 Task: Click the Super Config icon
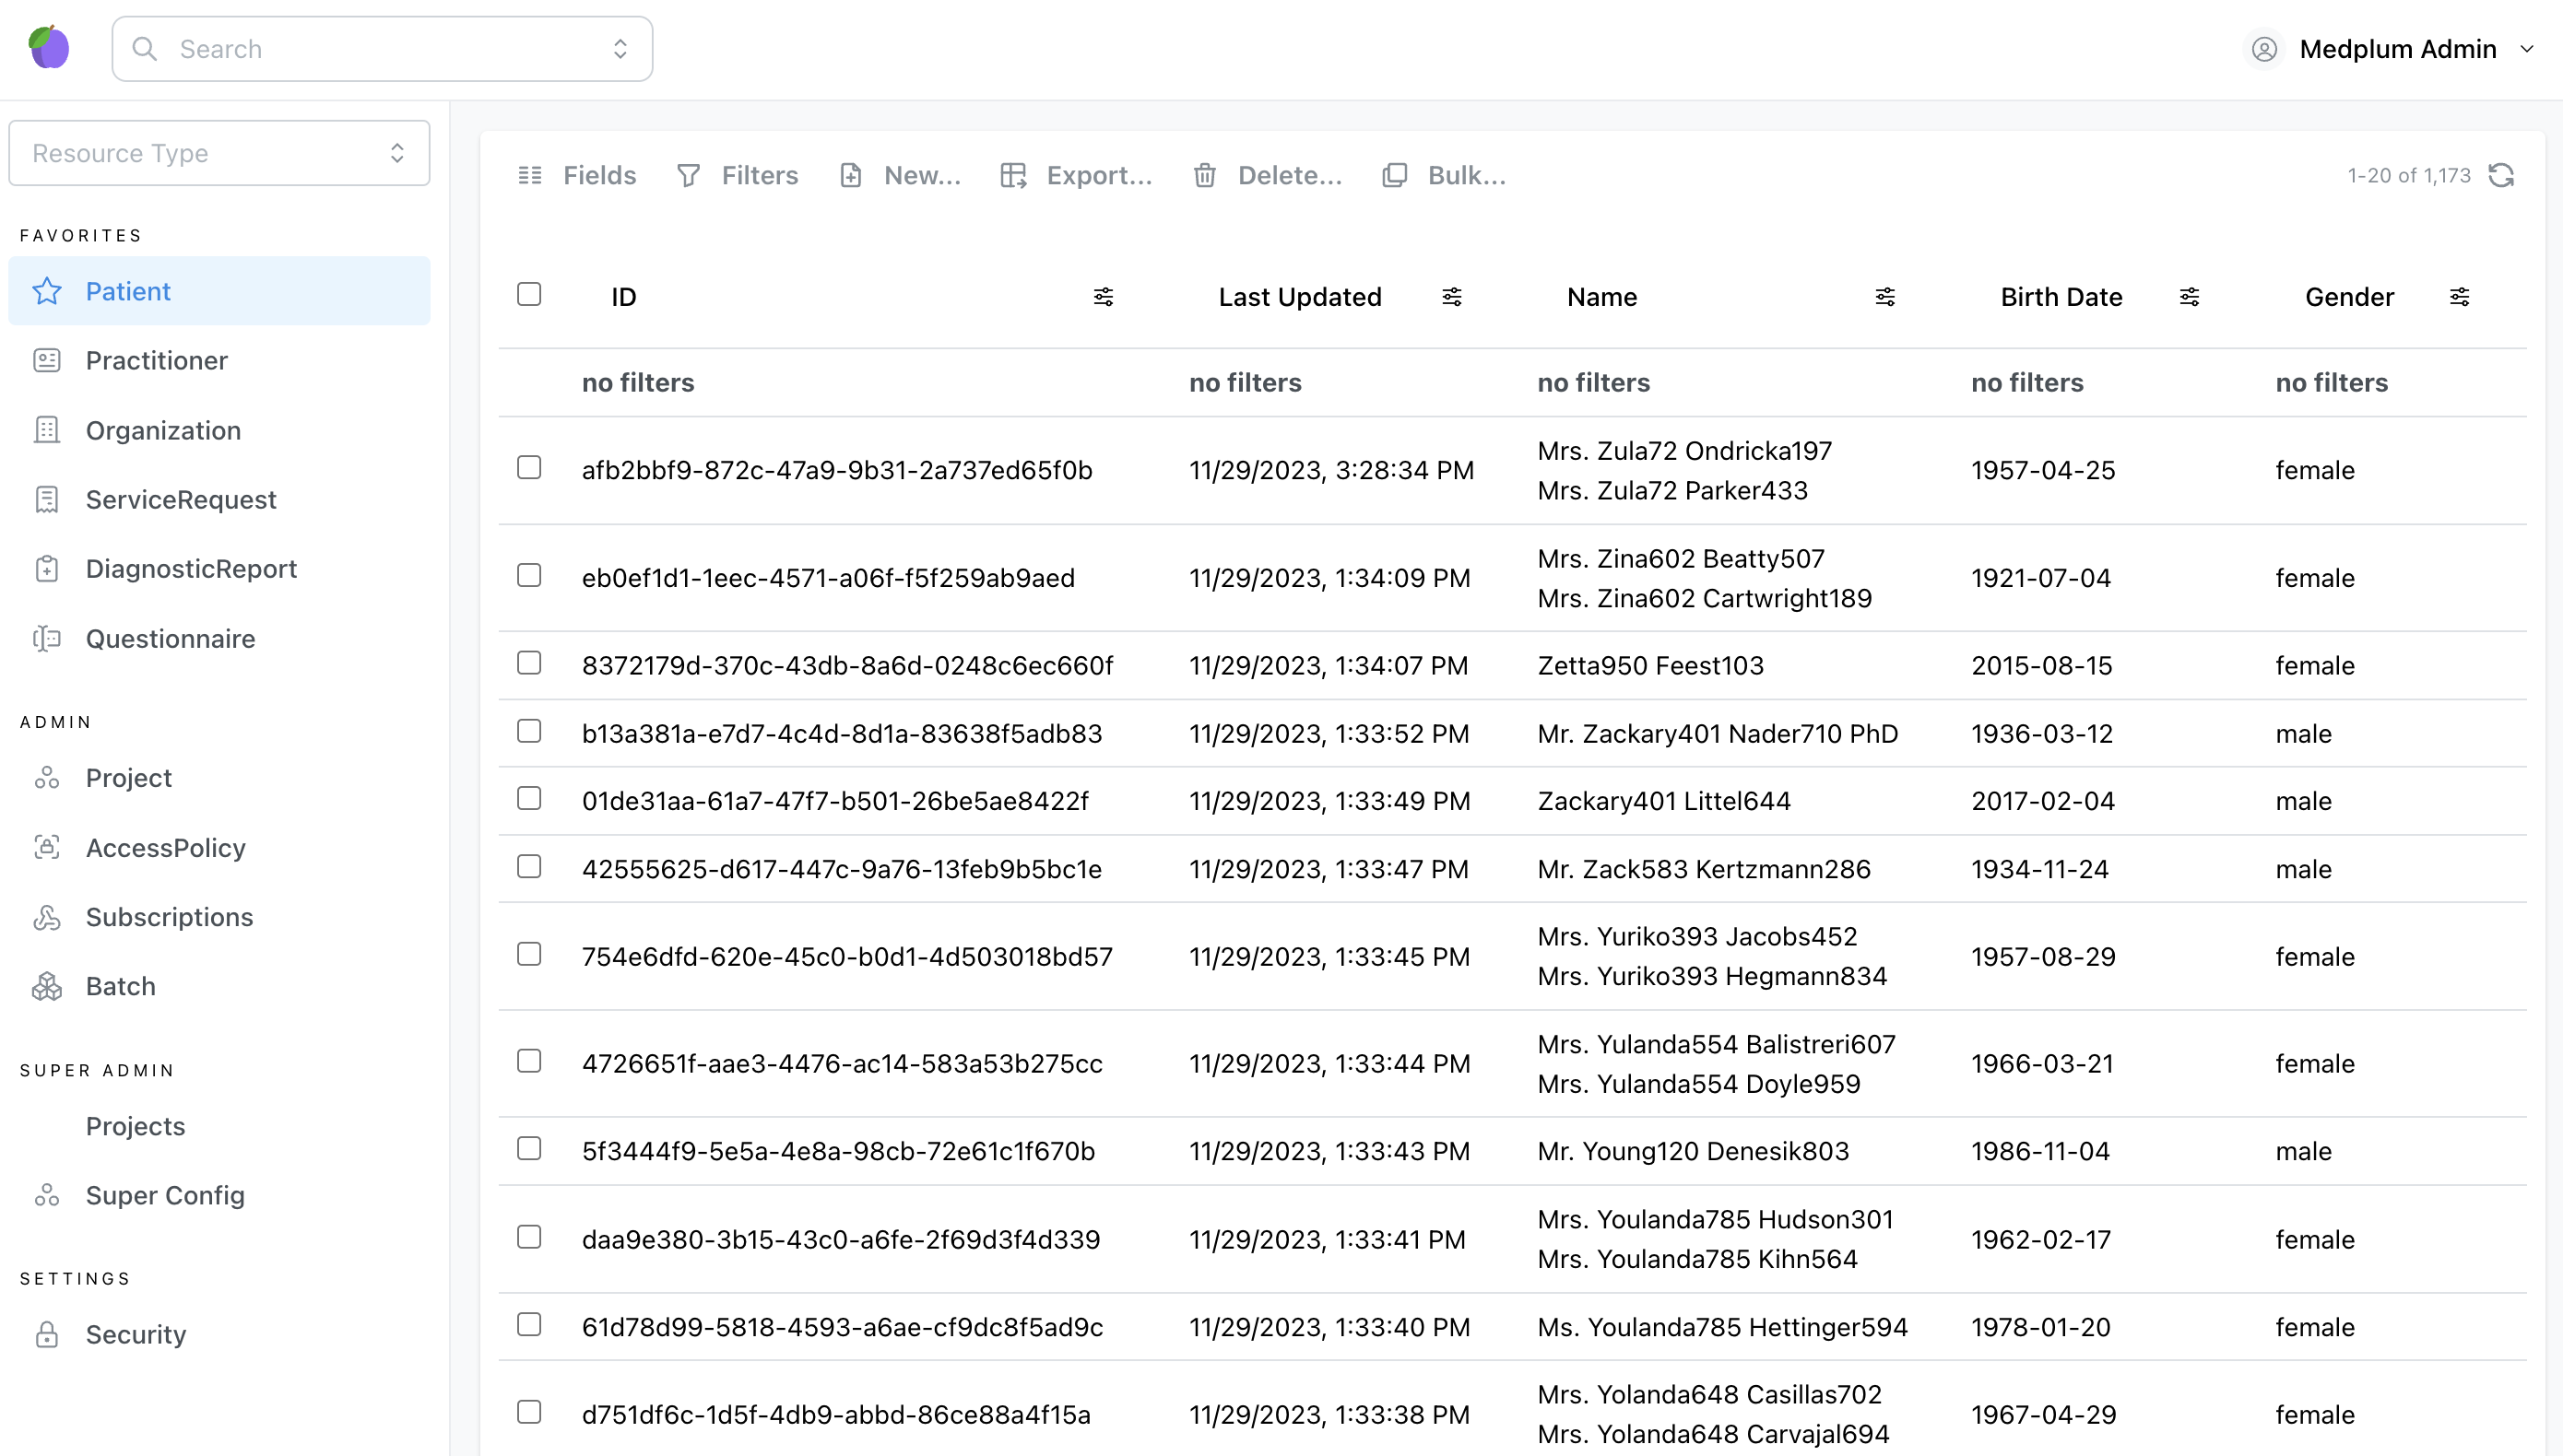(x=47, y=1195)
